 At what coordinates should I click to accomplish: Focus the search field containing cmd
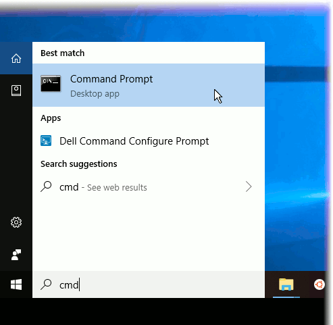click(149, 284)
